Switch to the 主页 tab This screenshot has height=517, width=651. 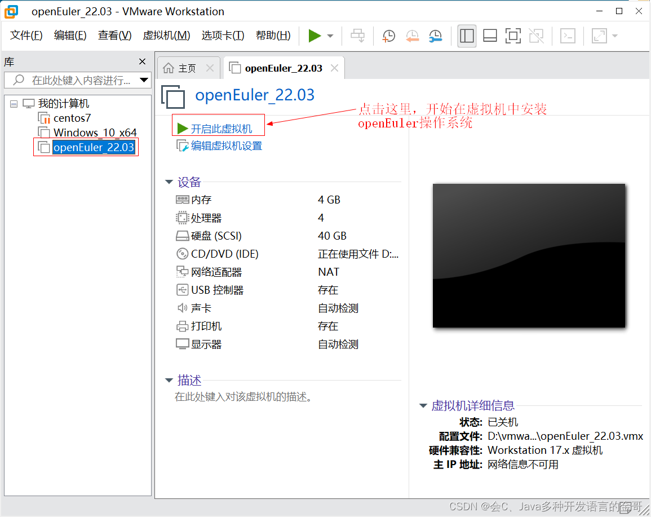pos(188,67)
